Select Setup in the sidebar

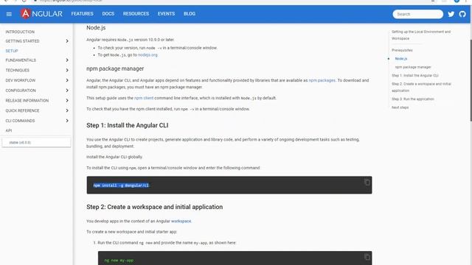pos(12,51)
